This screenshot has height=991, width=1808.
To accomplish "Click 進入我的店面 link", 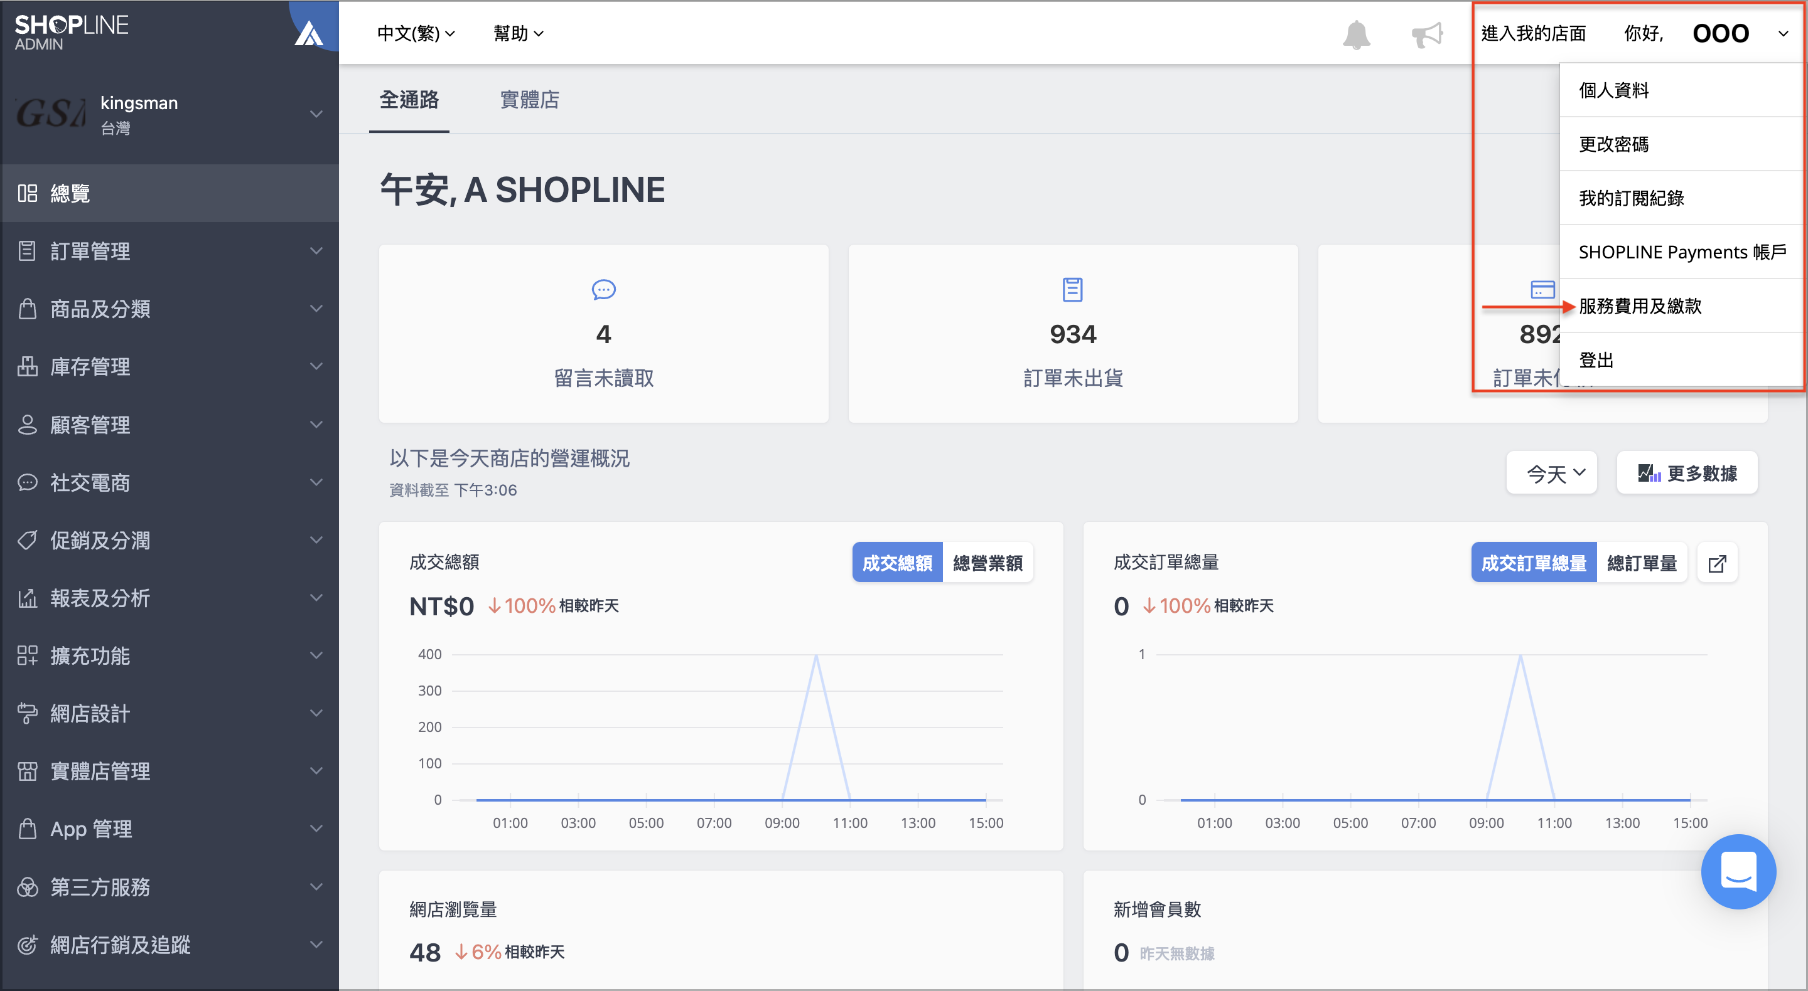I will (1534, 33).
